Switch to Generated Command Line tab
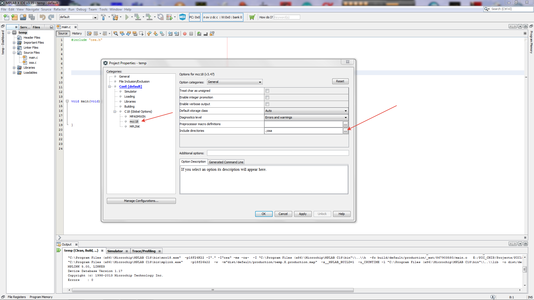This screenshot has width=534, height=300. 226,162
